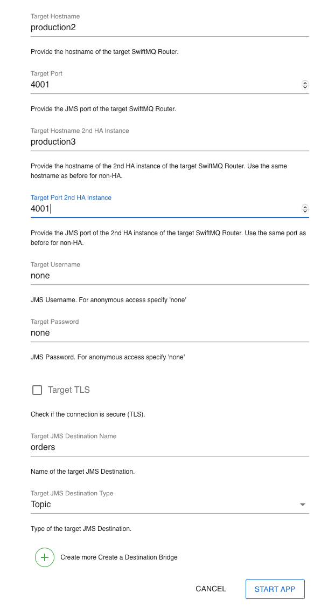Viewport: 321px width, 607px height.
Task: Open the Target JMS Destination Type dropdown arrow
Action: (303, 504)
